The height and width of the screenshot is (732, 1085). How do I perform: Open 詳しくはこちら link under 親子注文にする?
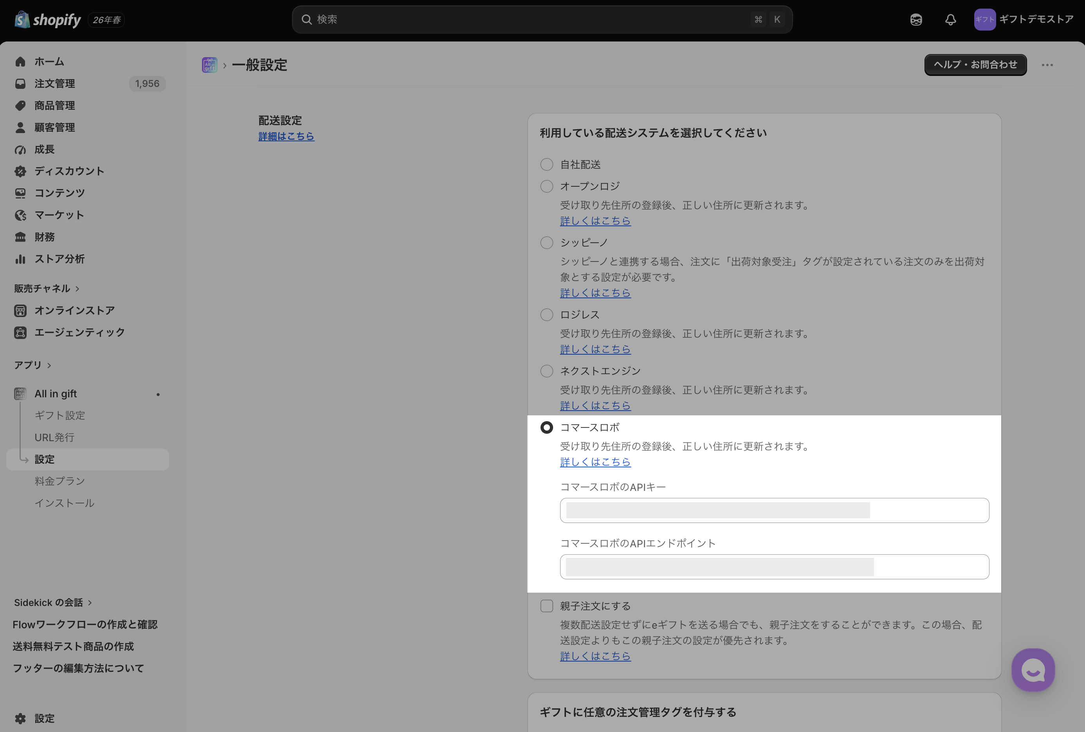(595, 656)
